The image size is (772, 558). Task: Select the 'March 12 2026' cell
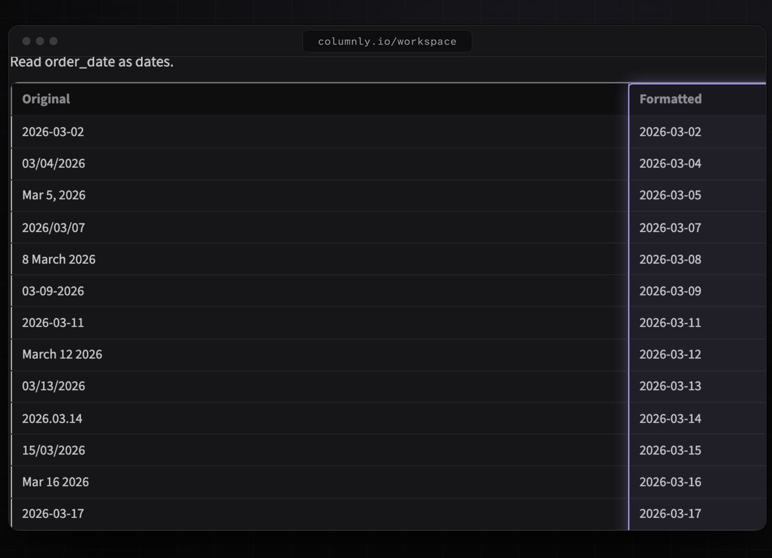(x=320, y=355)
